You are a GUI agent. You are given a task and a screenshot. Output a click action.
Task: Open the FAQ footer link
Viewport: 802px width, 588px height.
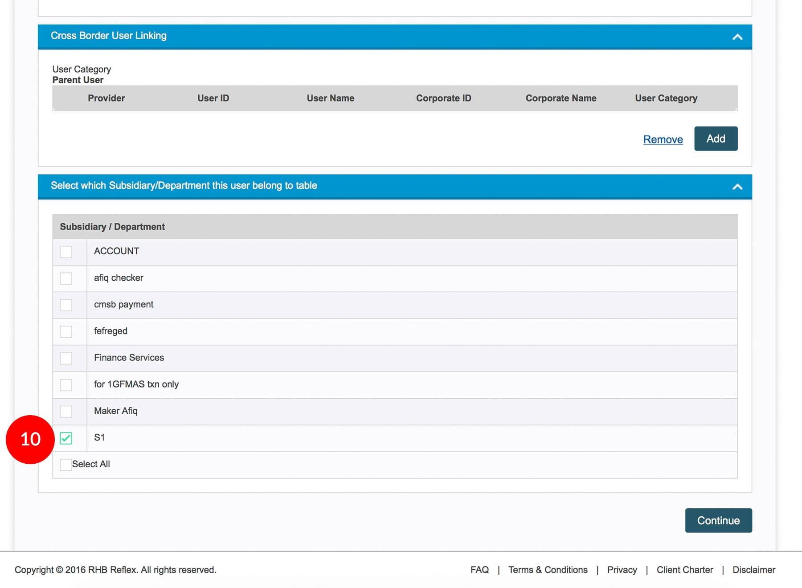point(479,570)
